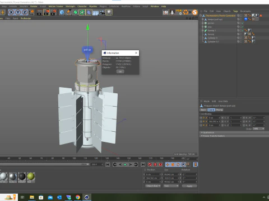Viewport: 269px width, 201px height.
Task: Add a Camera object
Action: tap(102, 12)
